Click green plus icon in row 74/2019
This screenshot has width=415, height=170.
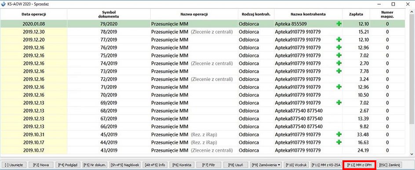tap(339, 63)
